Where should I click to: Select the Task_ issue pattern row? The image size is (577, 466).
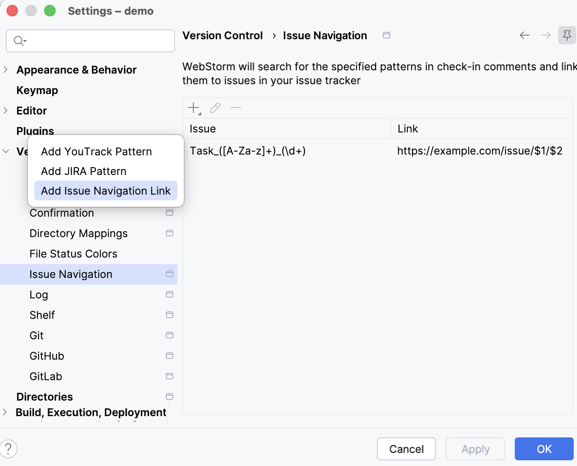click(x=378, y=151)
